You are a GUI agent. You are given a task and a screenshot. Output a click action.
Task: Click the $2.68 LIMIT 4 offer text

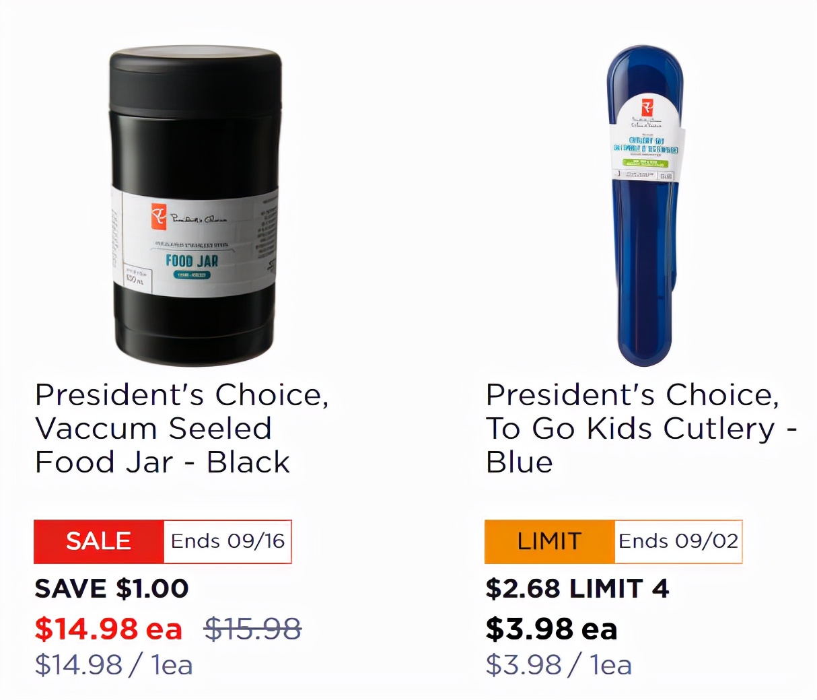577,589
